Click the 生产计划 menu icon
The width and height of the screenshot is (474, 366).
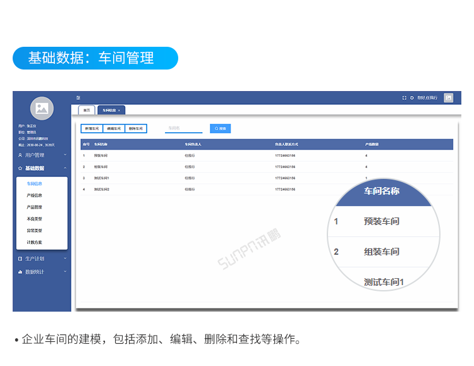pyautogui.click(x=20, y=259)
